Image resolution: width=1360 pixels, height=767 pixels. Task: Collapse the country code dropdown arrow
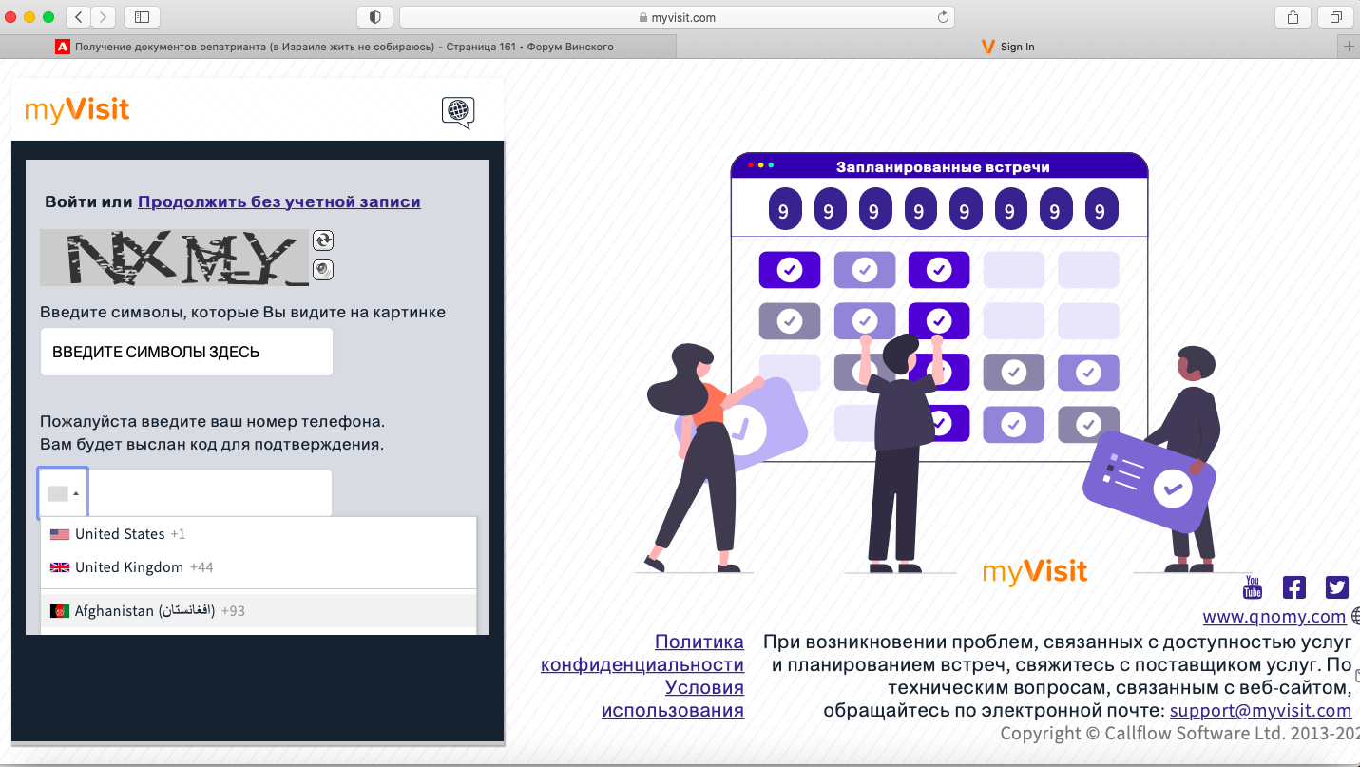pyautogui.click(x=76, y=492)
